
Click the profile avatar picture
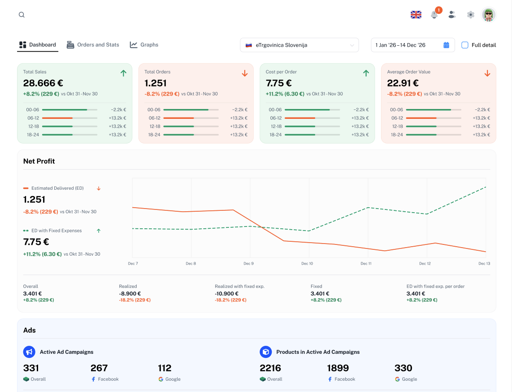(489, 15)
